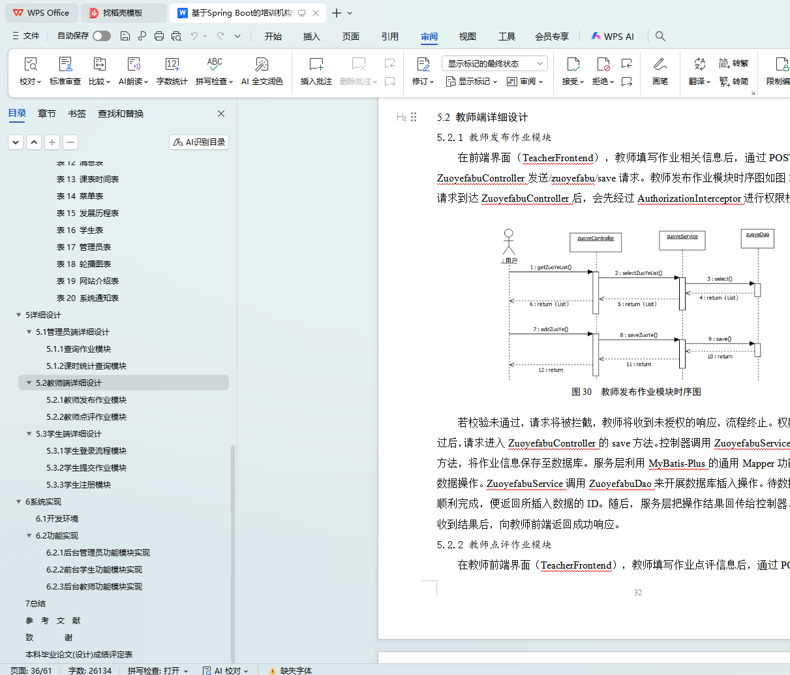
Task: Select the 画笔 pen tool
Action: pos(660,65)
